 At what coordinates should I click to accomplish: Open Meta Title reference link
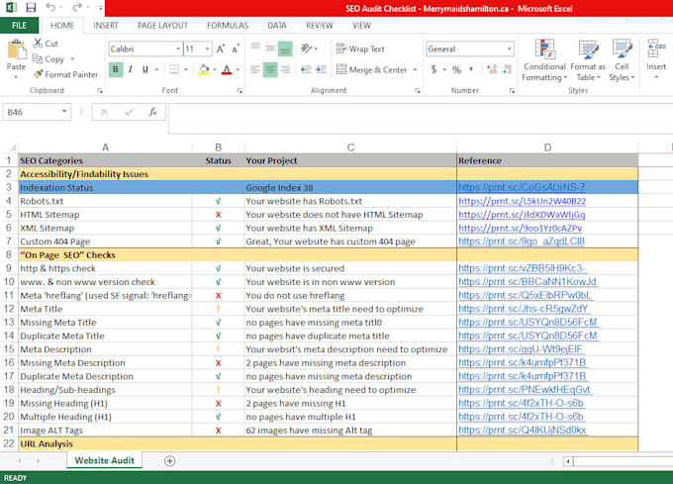(524, 309)
